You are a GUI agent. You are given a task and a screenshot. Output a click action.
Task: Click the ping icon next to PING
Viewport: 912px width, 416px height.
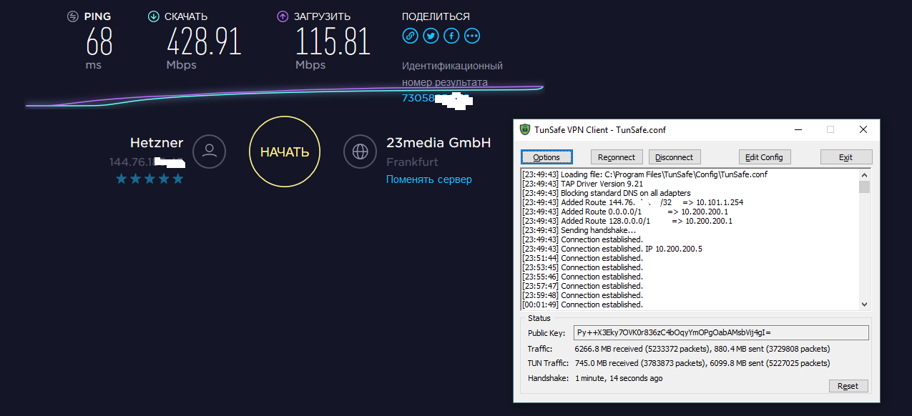pos(72,16)
